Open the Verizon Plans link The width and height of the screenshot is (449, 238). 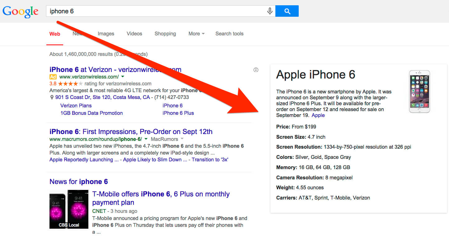pos(76,106)
